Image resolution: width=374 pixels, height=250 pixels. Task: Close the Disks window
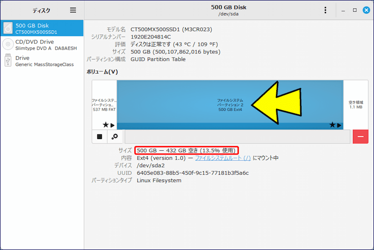366,10
